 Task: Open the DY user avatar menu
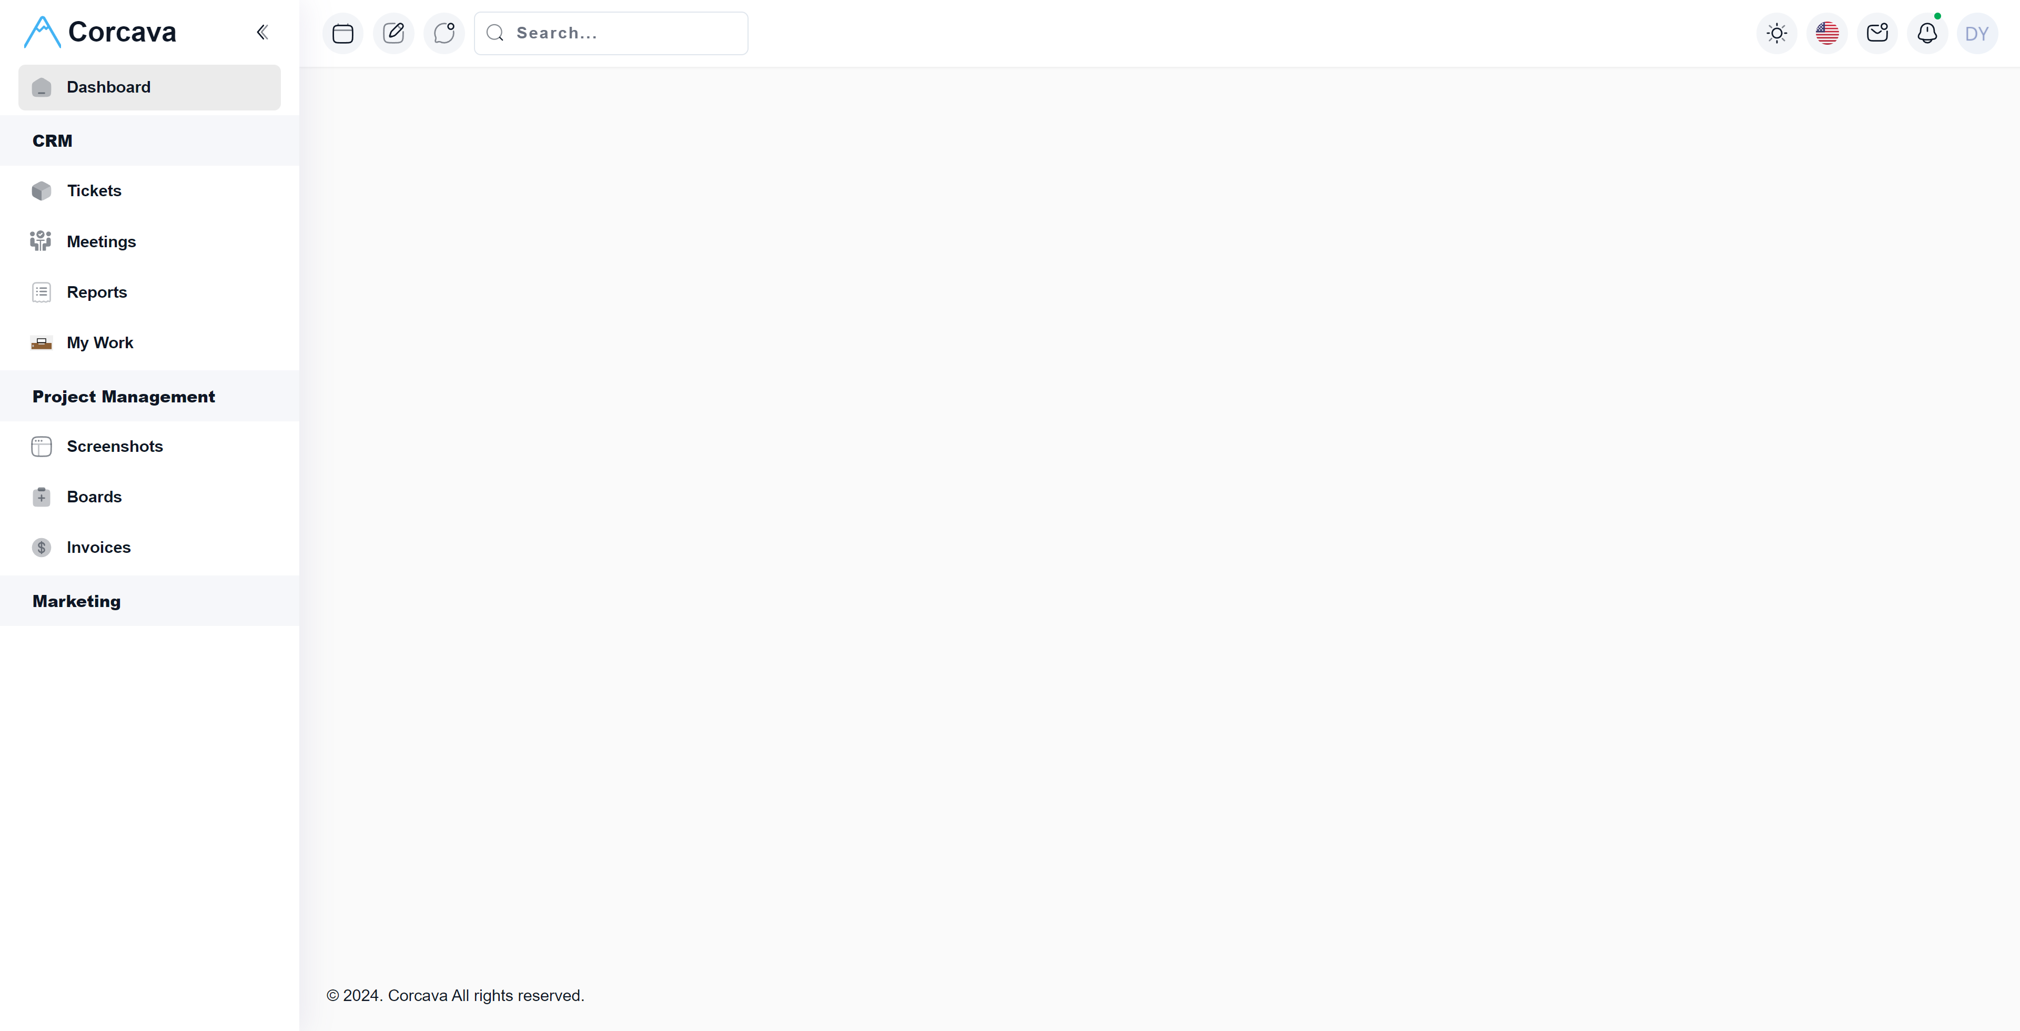coord(1977,34)
